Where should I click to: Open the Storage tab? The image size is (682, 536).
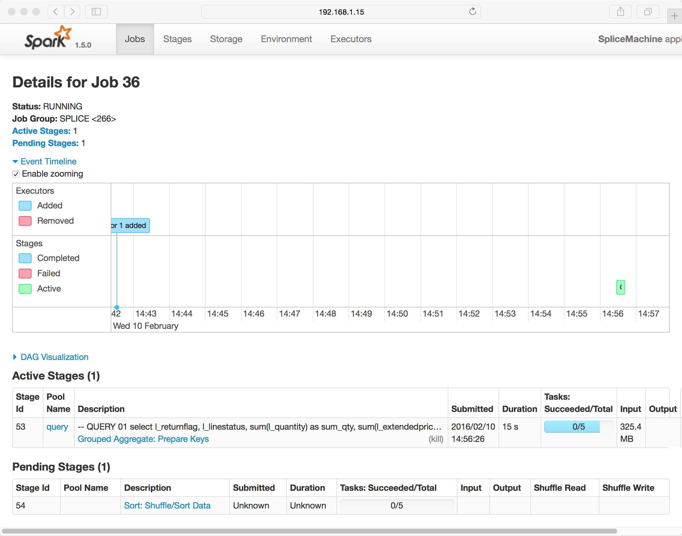(226, 39)
